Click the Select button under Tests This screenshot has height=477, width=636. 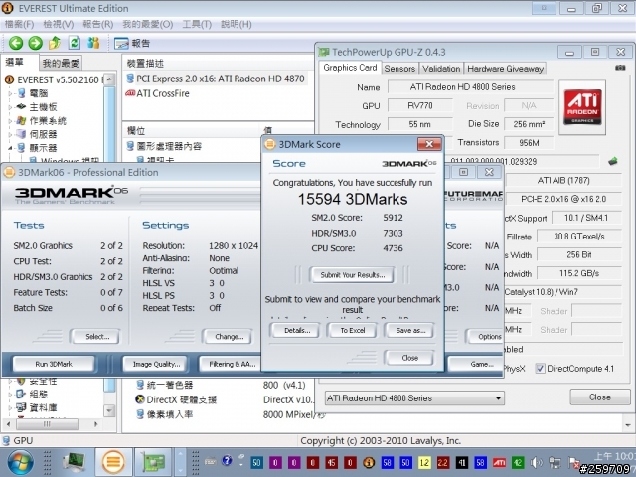97,336
